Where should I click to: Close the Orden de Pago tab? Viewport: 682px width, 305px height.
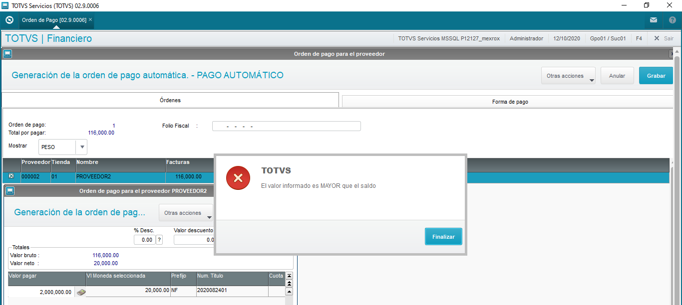pos(90,19)
